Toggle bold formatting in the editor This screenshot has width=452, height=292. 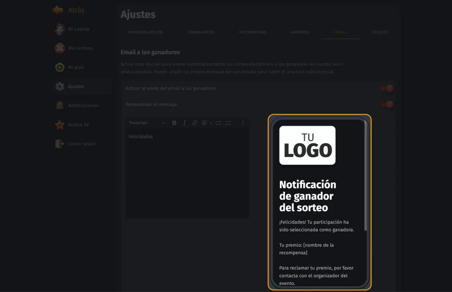tap(174, 123)
